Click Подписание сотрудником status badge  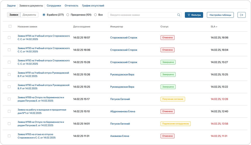[176, 124]
